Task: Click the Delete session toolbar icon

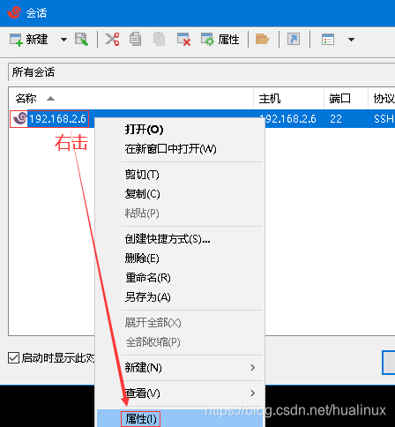Action: click(183, 40)
